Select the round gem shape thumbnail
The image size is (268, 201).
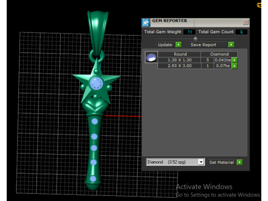[151, 57]
